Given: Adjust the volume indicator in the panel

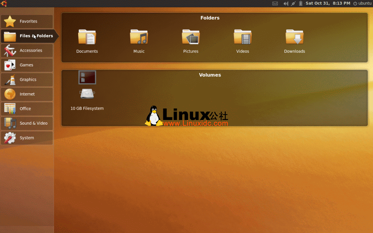Looking at the screenshot, I should tap(286, 3).
